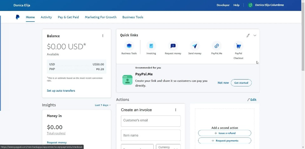
Task: Focus the Customer's email field
Action: point(151,121)
